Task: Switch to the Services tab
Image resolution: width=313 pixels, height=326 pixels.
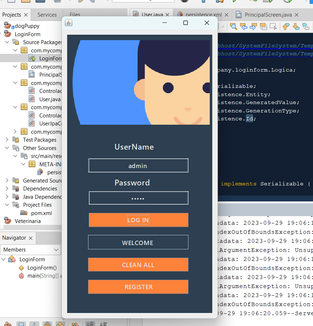Action: tap(47, 15)
